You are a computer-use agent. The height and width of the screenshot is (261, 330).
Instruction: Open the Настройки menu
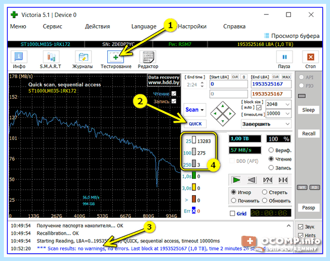pyautogui.click(x=192, y=26)
